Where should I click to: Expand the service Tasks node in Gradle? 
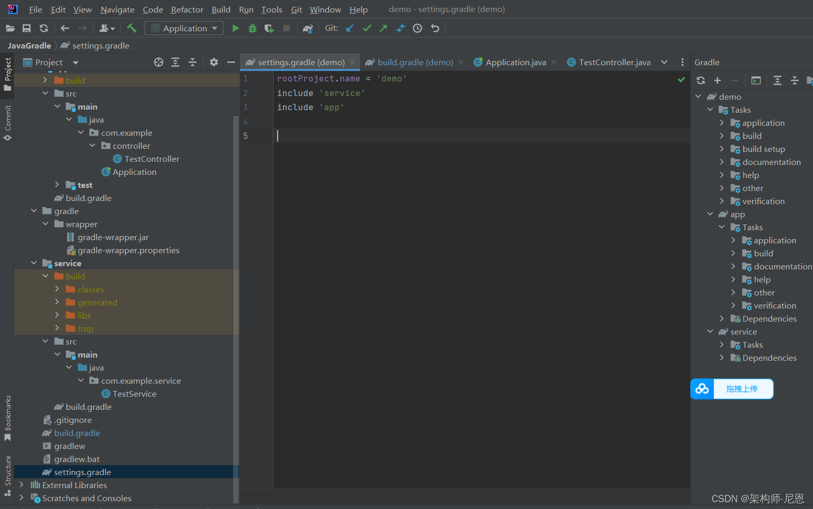(722, 344)
